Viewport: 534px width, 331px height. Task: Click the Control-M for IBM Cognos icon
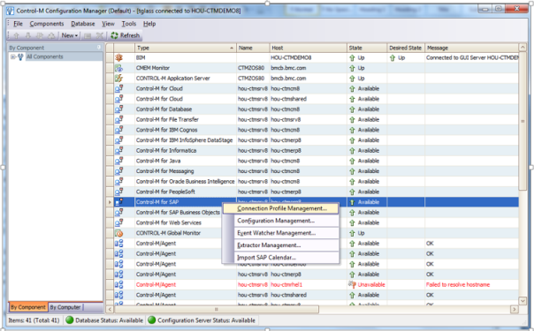coord(118,130)
